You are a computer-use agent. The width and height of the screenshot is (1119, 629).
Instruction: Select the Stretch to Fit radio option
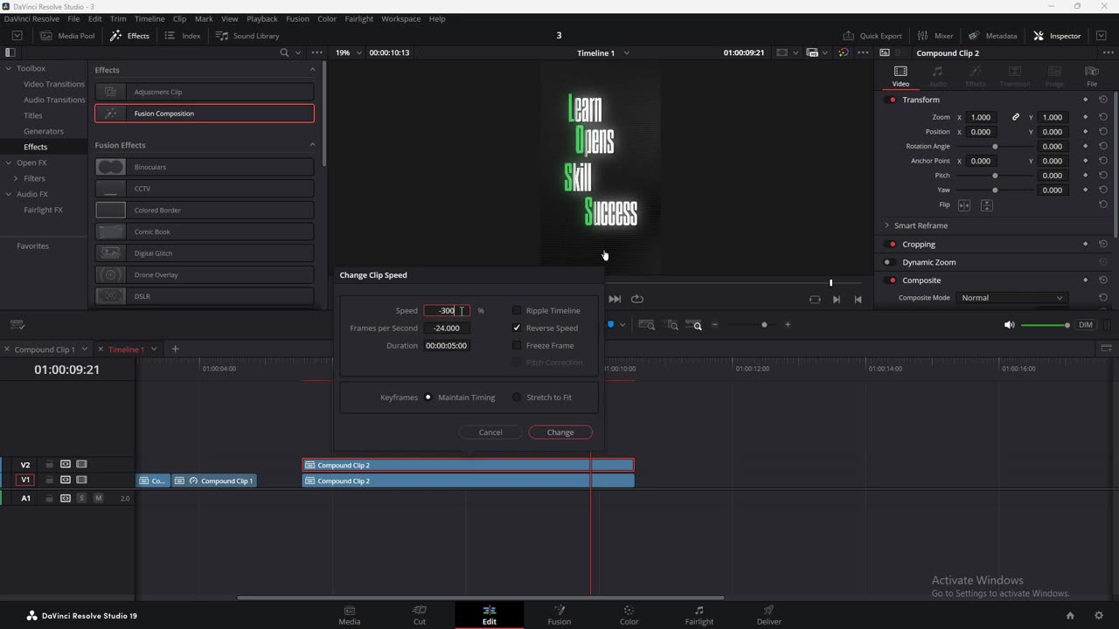click(517, 397)
